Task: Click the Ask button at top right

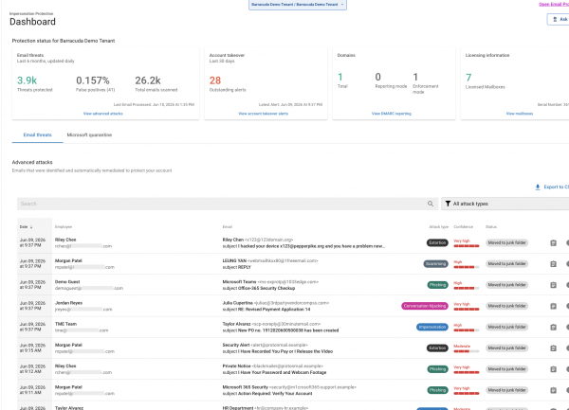Action: pos(559,19)
